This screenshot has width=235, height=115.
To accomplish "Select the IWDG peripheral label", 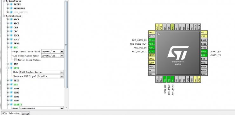I will pyautogui.click(x=16, y=43).
